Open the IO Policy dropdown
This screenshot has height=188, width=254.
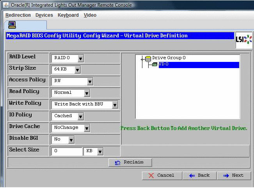click(80, 116)
